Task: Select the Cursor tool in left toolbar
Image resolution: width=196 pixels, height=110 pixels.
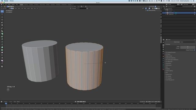Action: click(x=2, y=14)
